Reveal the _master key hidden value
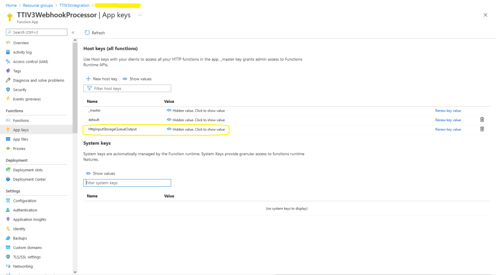Viewport: 496px width, 275px height. point(196,111)
